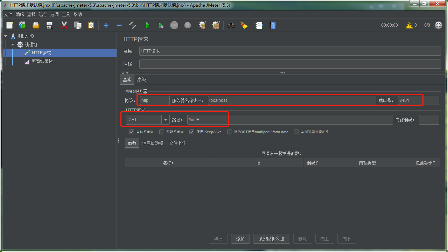Click the server name field with localhost
The image size is (448, 252).
(x=292, y=100)
